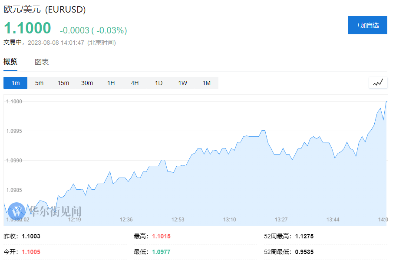Switch to the 概览 overview tab
This screenshot has height=267, width=396.
(x=10, y=62)
